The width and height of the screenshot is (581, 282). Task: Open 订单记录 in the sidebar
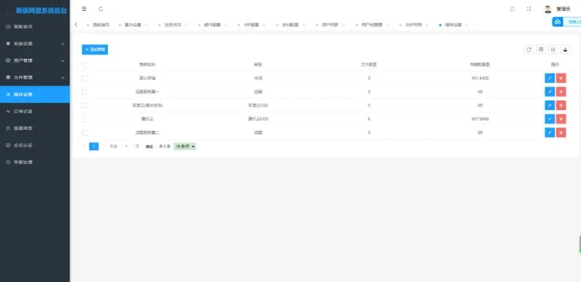35,111
